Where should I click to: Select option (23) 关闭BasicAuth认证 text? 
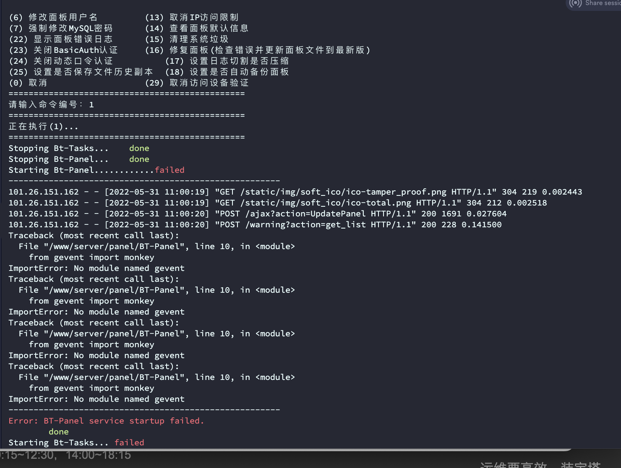(x=63, y=50)
